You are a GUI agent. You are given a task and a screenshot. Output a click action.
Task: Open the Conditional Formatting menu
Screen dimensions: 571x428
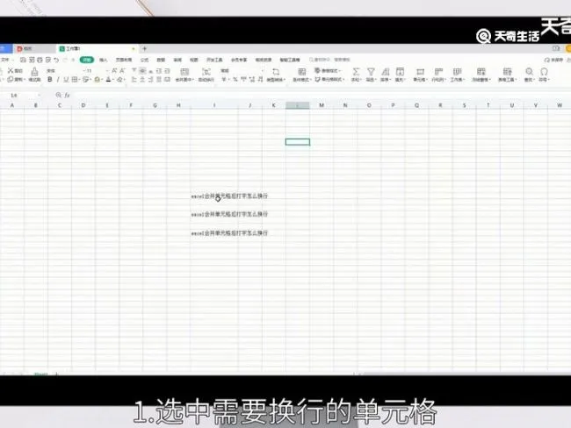[x=301, y=74]
